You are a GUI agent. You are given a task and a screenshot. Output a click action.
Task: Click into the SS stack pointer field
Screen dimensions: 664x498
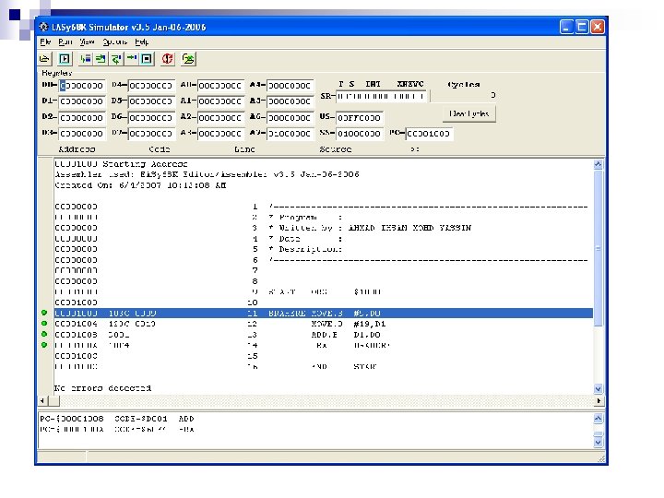360,134
